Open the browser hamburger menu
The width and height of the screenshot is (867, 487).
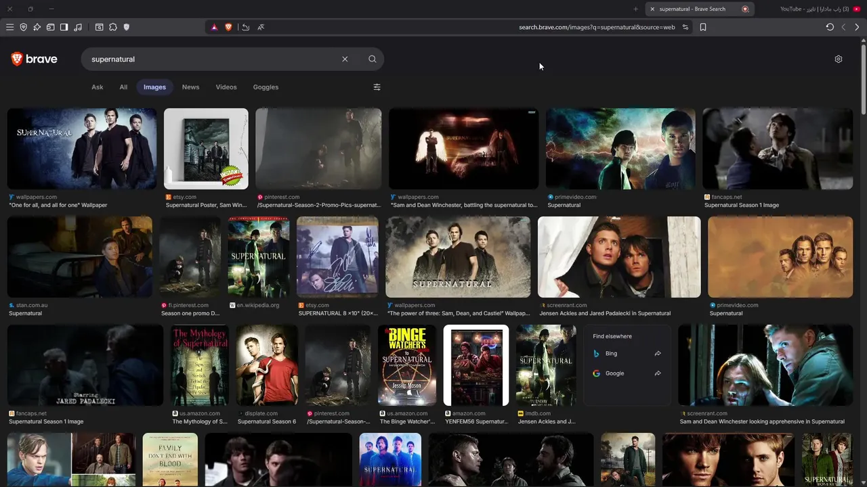[9, 27]
